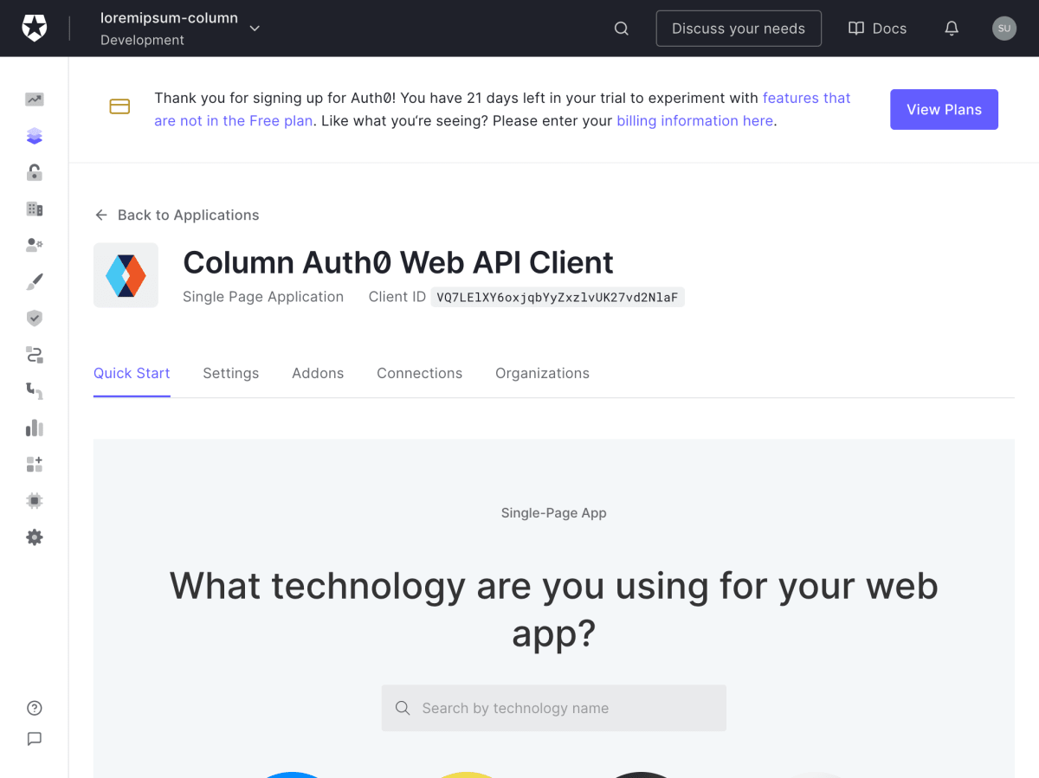1039x778 pixels.
Task: Open the notifications bell
Action: point(952,29)
